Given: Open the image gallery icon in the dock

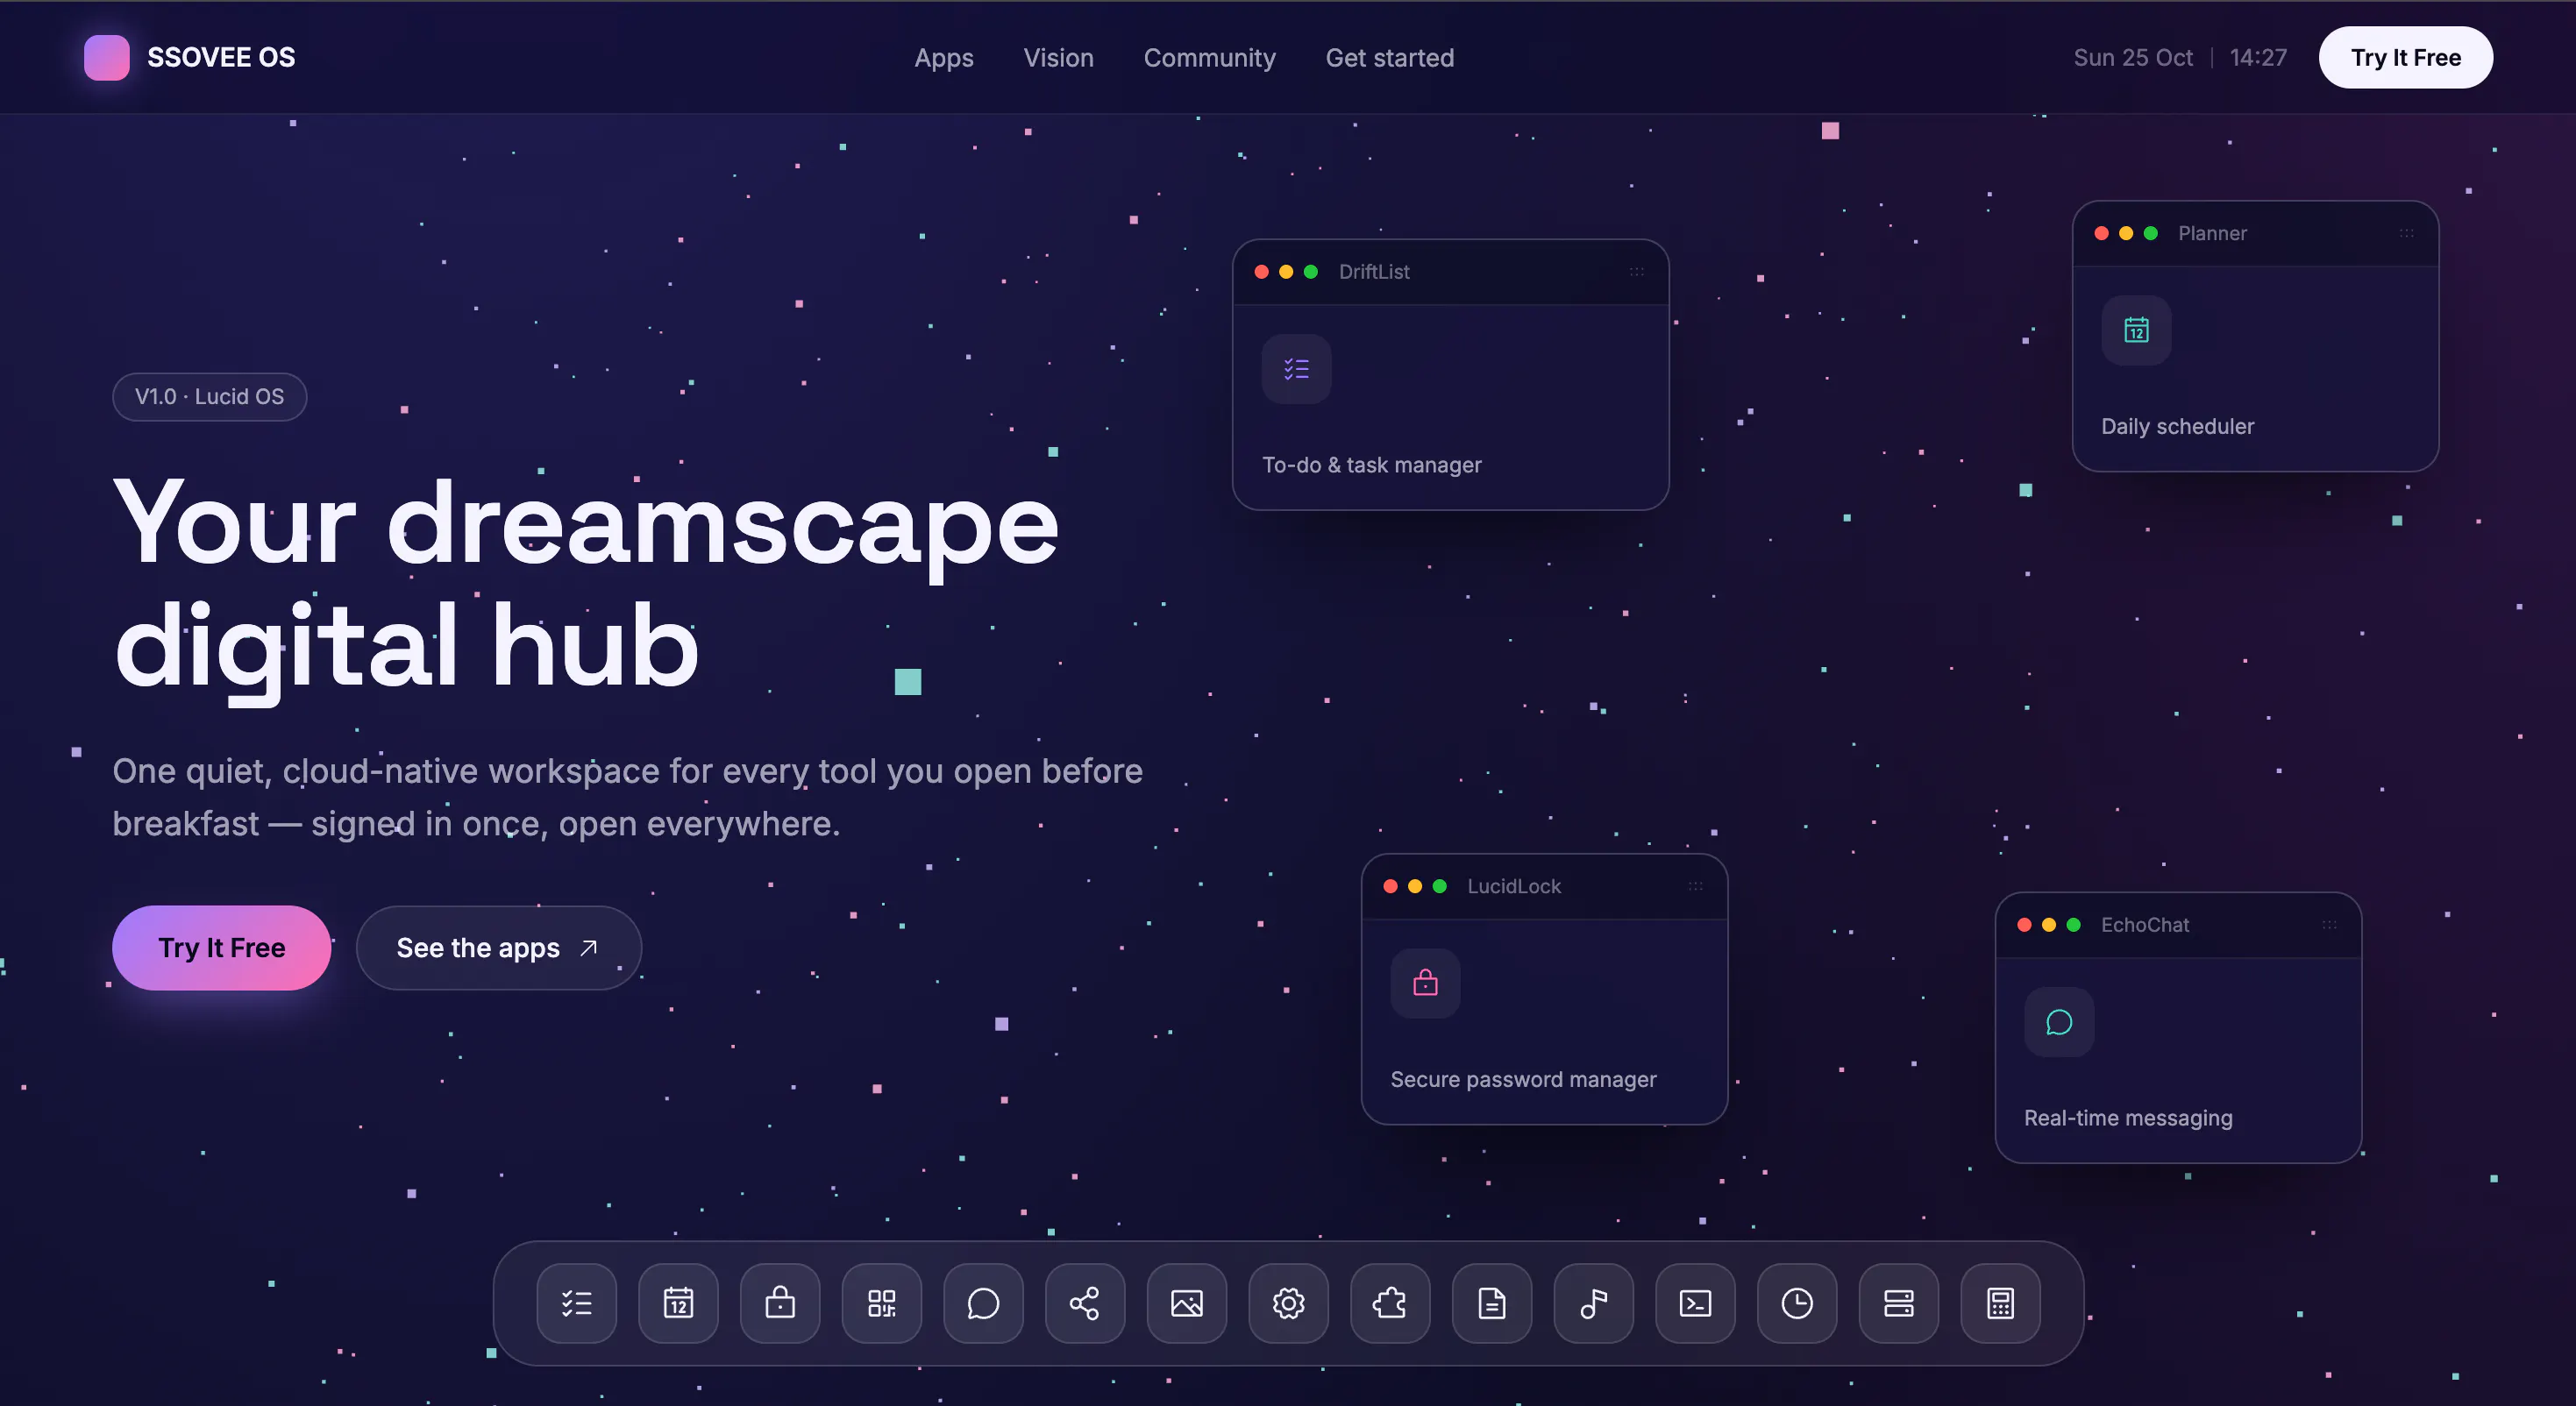Looking at the screenshot, I should 1187,1303.
